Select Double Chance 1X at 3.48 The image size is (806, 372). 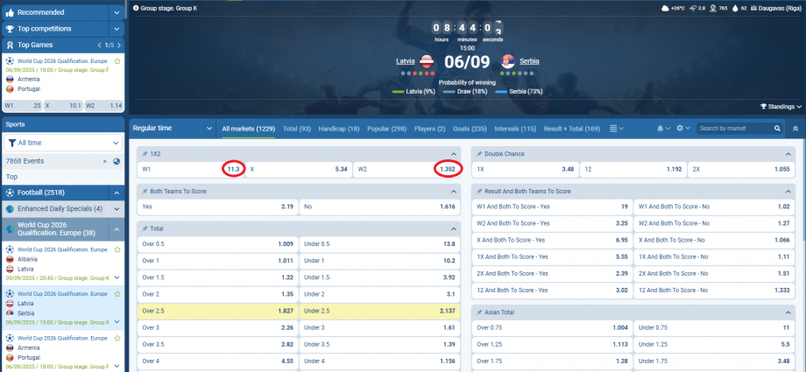525,169
